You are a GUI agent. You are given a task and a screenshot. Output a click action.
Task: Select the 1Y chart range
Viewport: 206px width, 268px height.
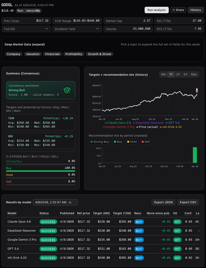click(171, 74)
